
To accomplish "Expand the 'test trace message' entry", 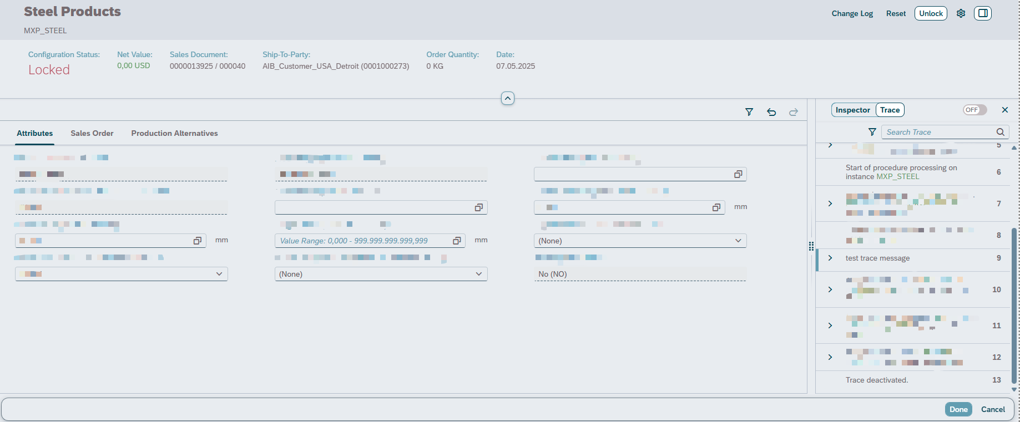I will (x=830, y=258).
